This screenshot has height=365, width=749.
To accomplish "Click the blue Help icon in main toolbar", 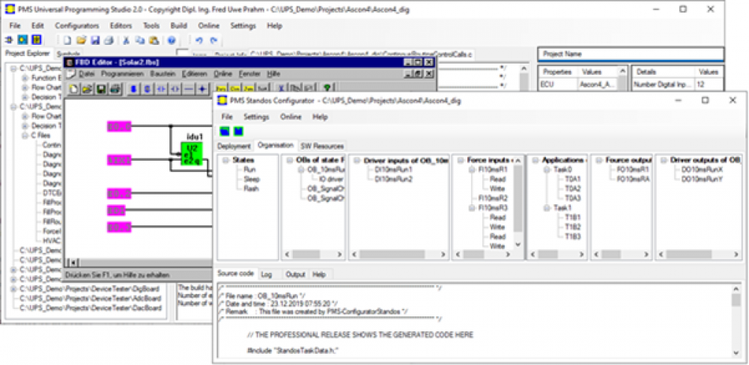I will click(171, 40).
